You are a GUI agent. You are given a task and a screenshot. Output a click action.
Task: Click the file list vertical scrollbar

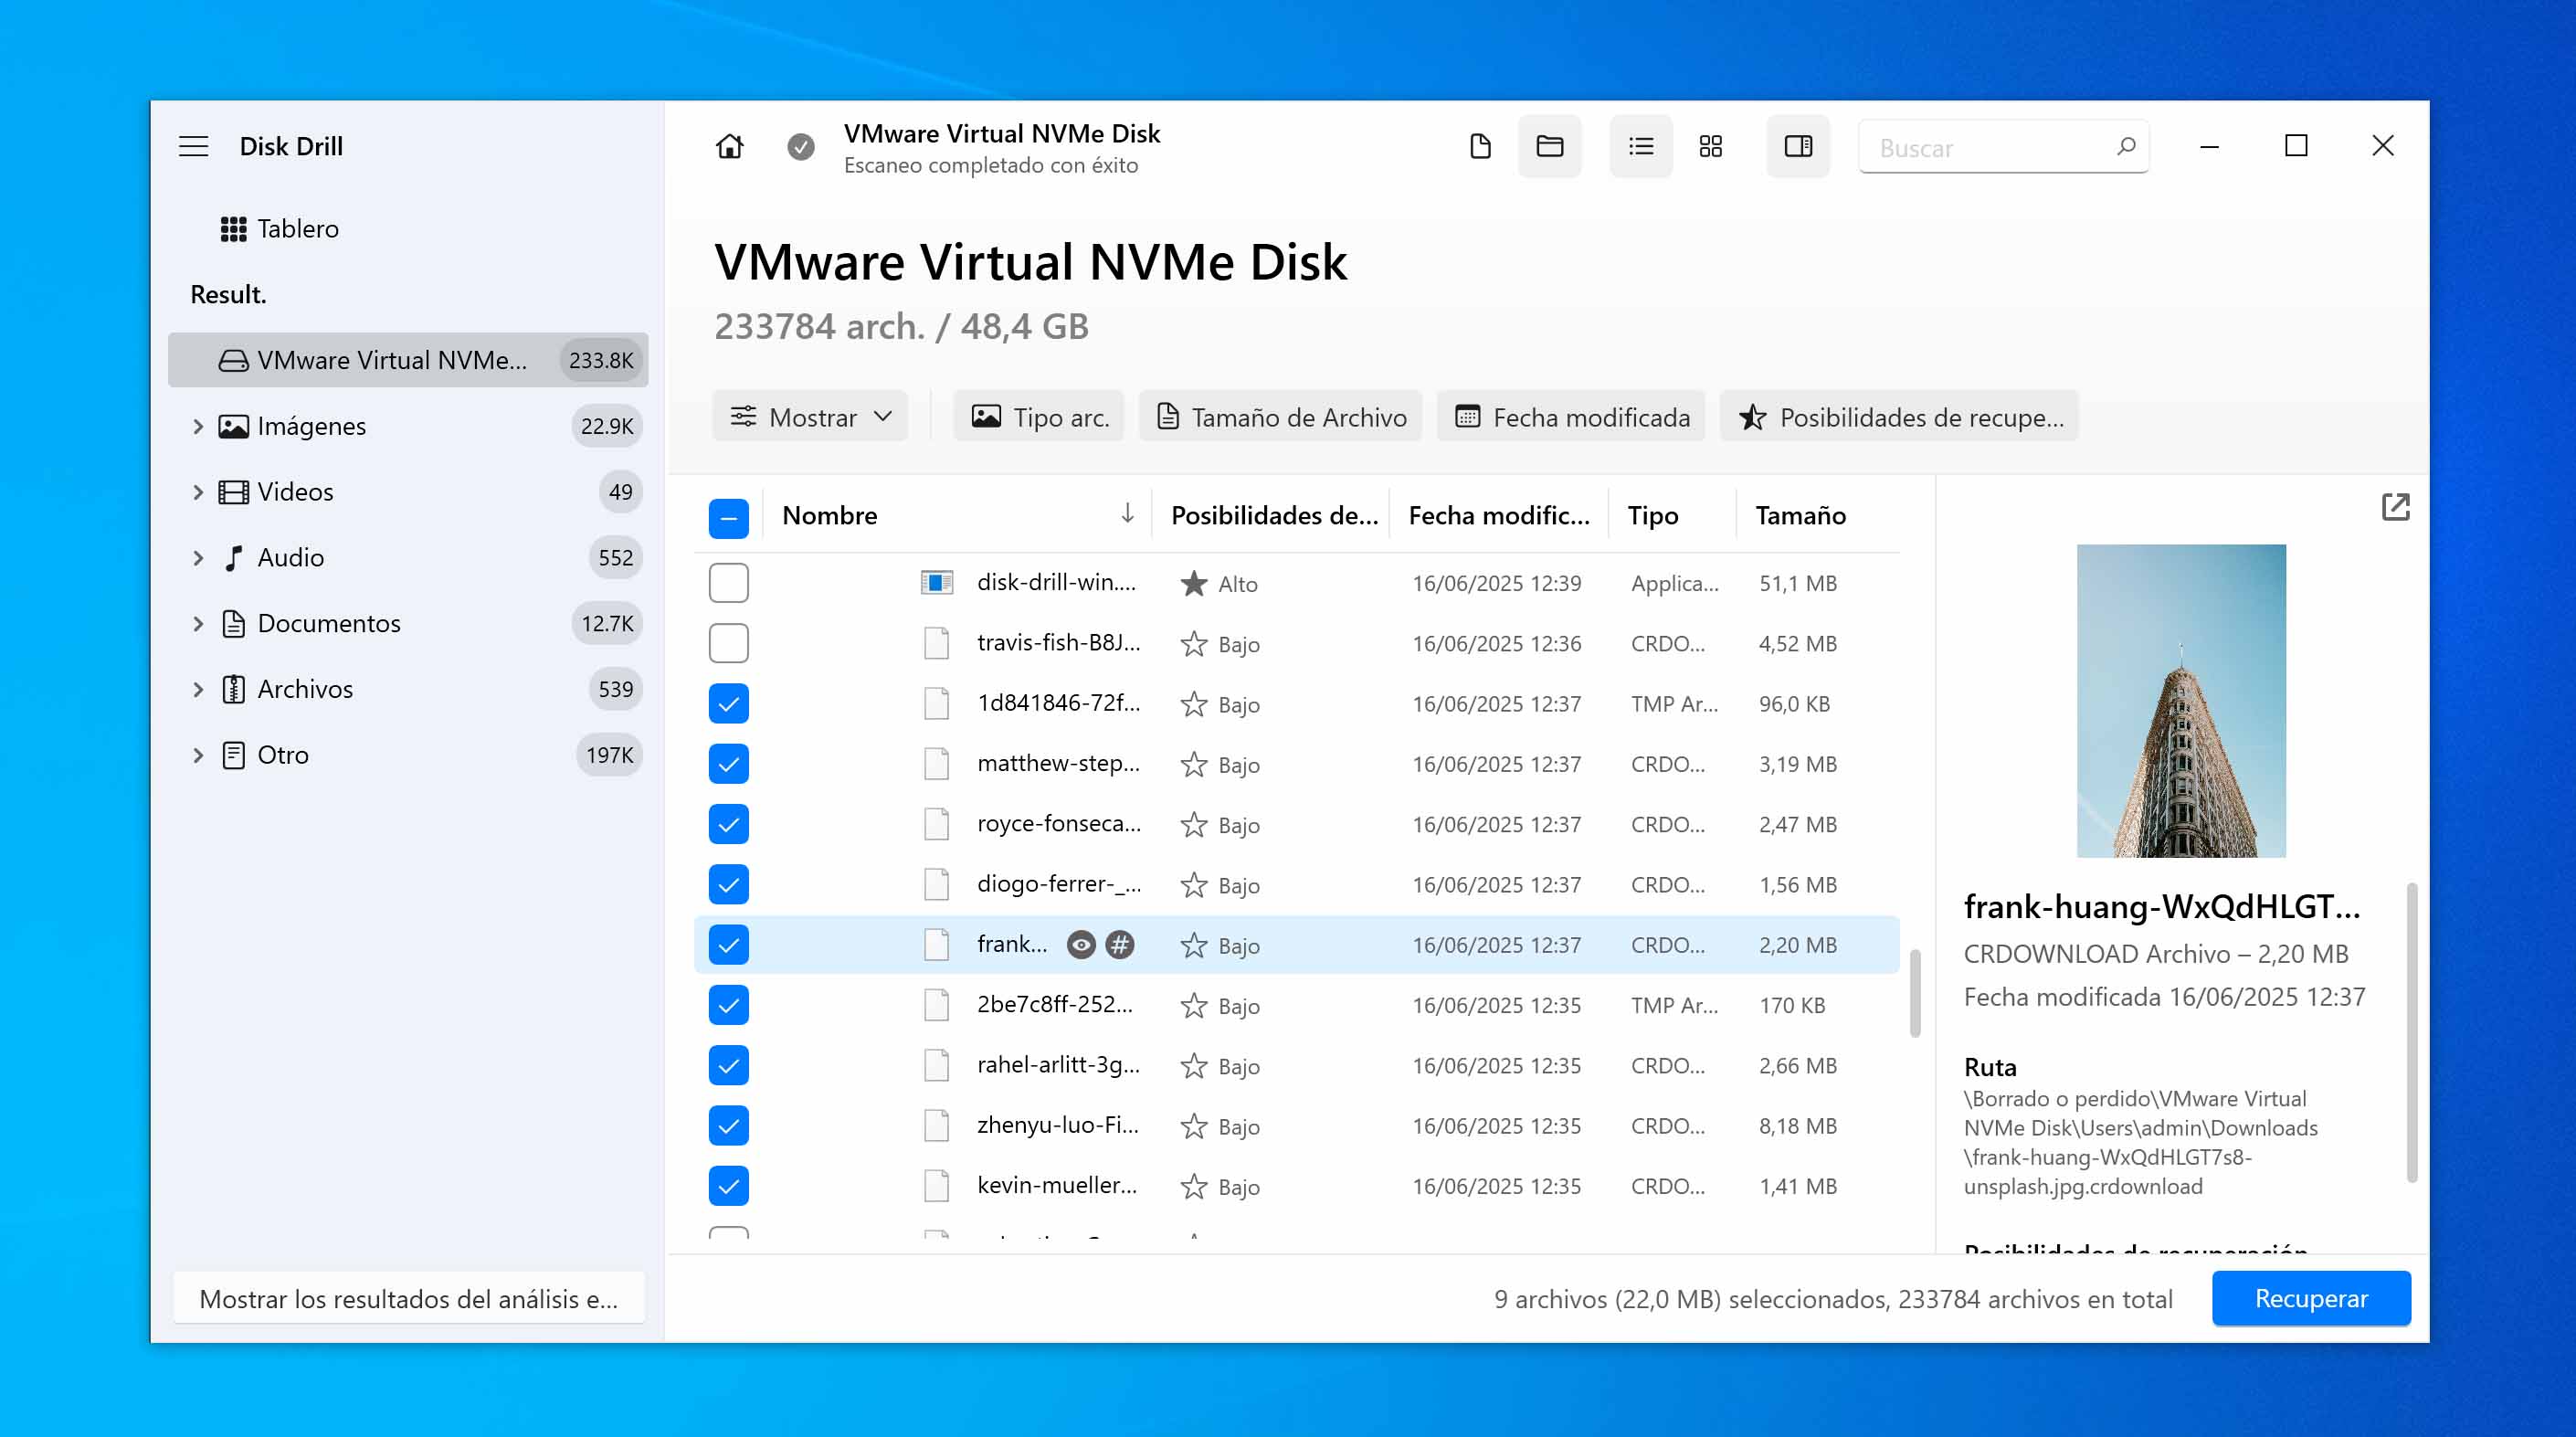[1915, 993]
